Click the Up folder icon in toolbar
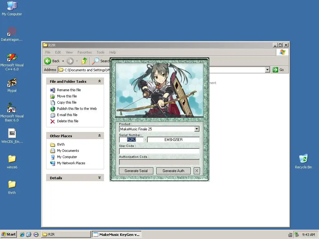 84,61
